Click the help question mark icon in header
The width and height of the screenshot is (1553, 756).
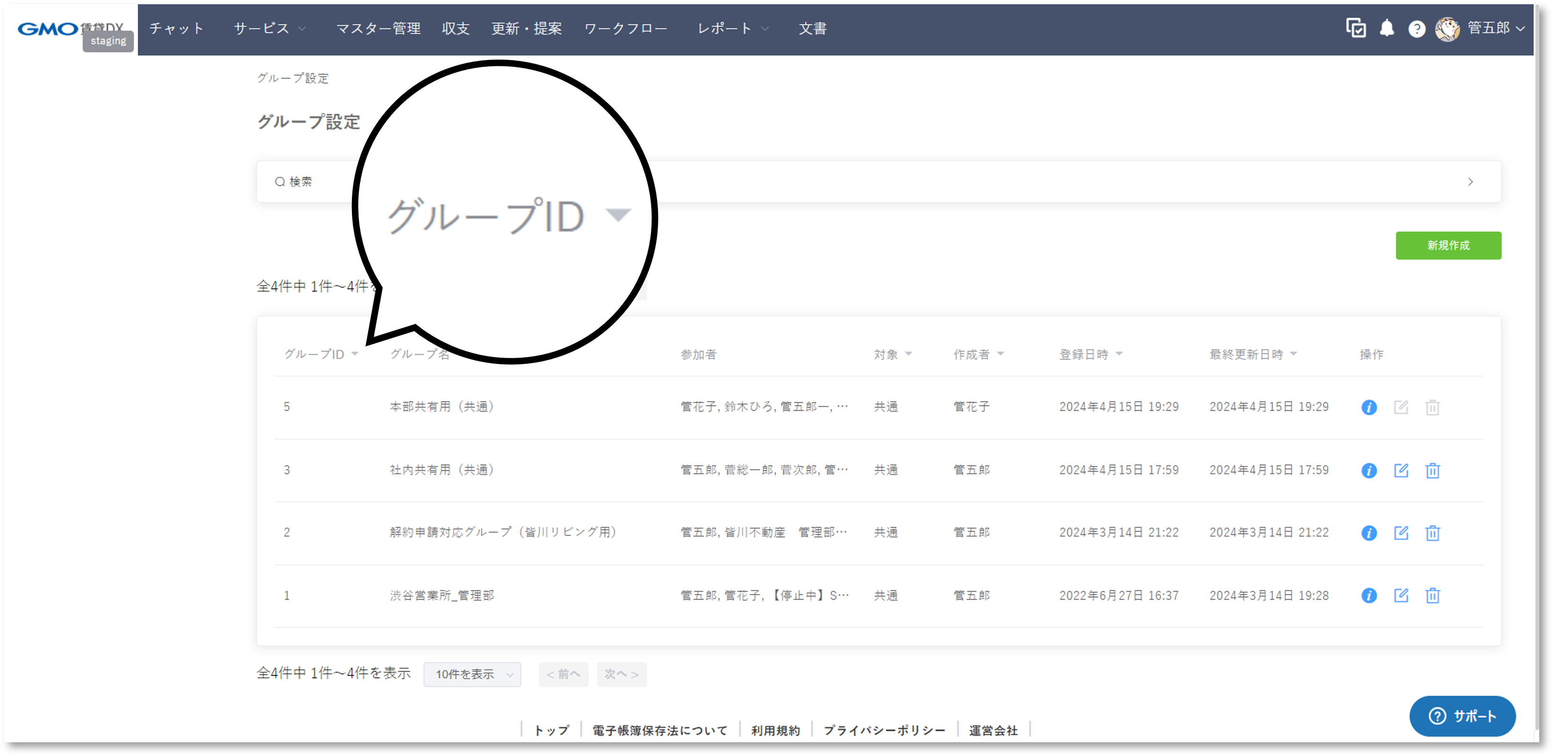(x=1417, y=28)
